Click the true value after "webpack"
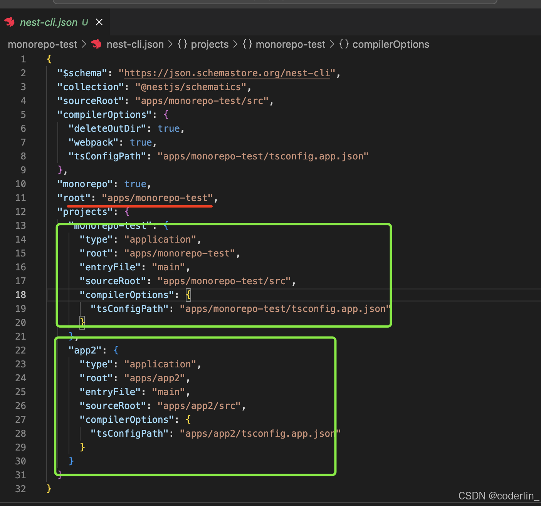The width and height of the screenshot is (541, 506). pos(141,142)
